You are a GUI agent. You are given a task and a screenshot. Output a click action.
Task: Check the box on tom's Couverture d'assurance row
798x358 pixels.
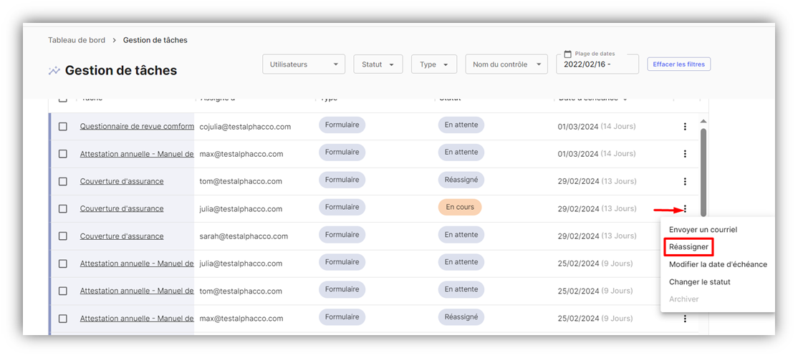(x=62, y=181)
